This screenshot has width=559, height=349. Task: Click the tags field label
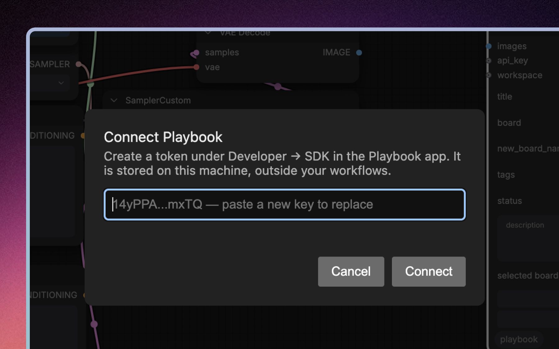tap(506, 175)
